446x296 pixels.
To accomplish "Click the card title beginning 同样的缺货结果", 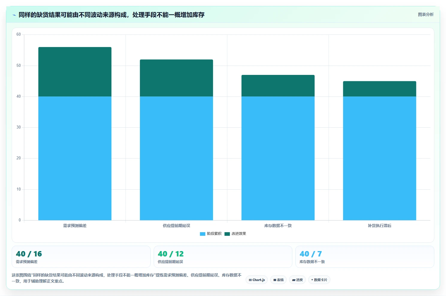I will click(111, 15).
